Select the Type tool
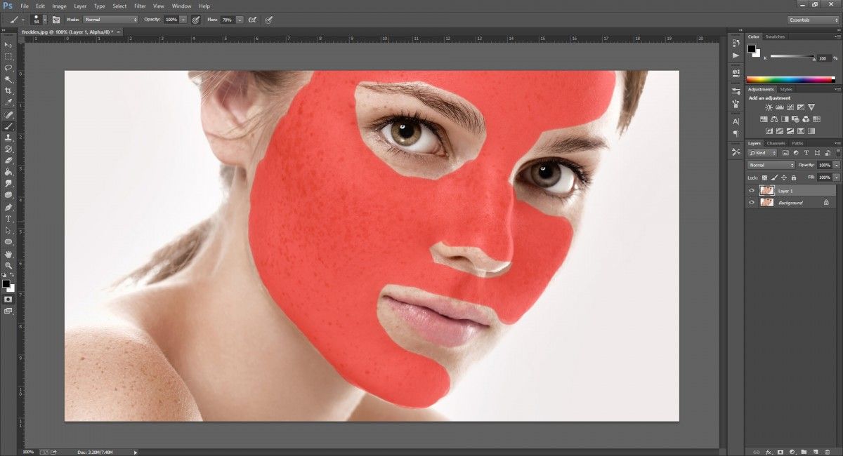This screenshot has height=456, width=843. click(8, 217)
